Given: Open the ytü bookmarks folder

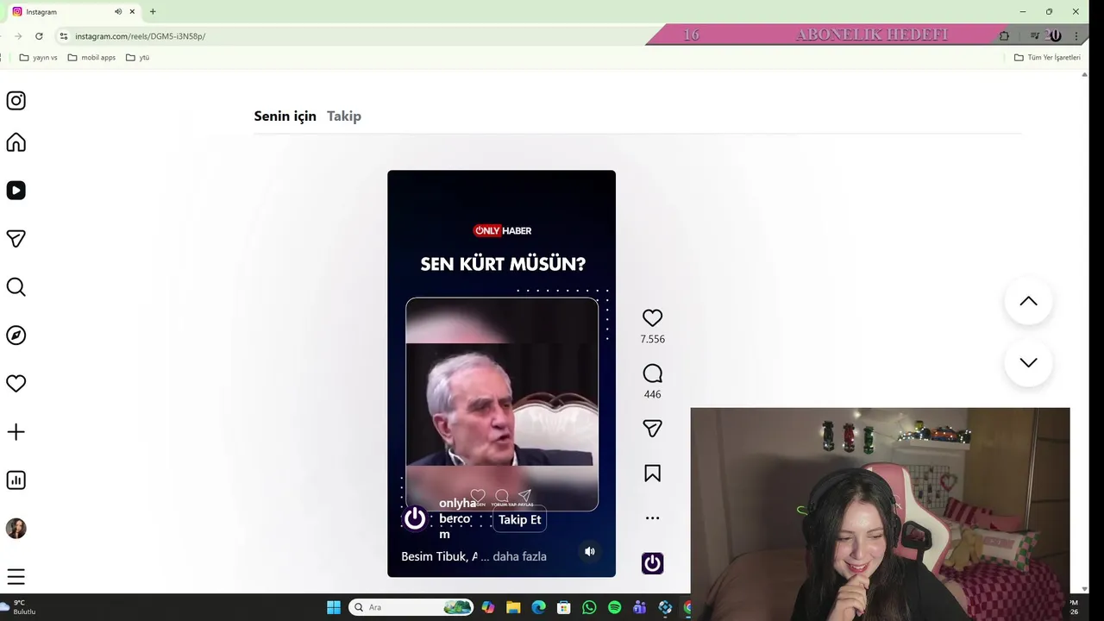Looking at the screenshot, I should [138, 58].
